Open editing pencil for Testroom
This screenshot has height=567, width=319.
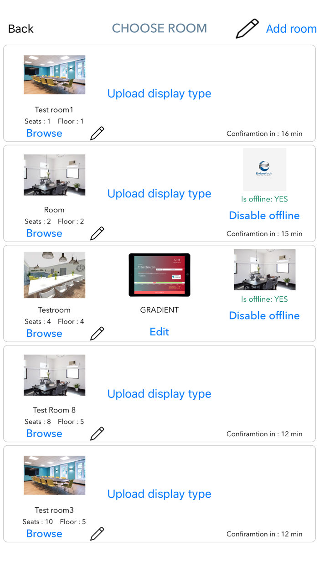tap(97, 333)
